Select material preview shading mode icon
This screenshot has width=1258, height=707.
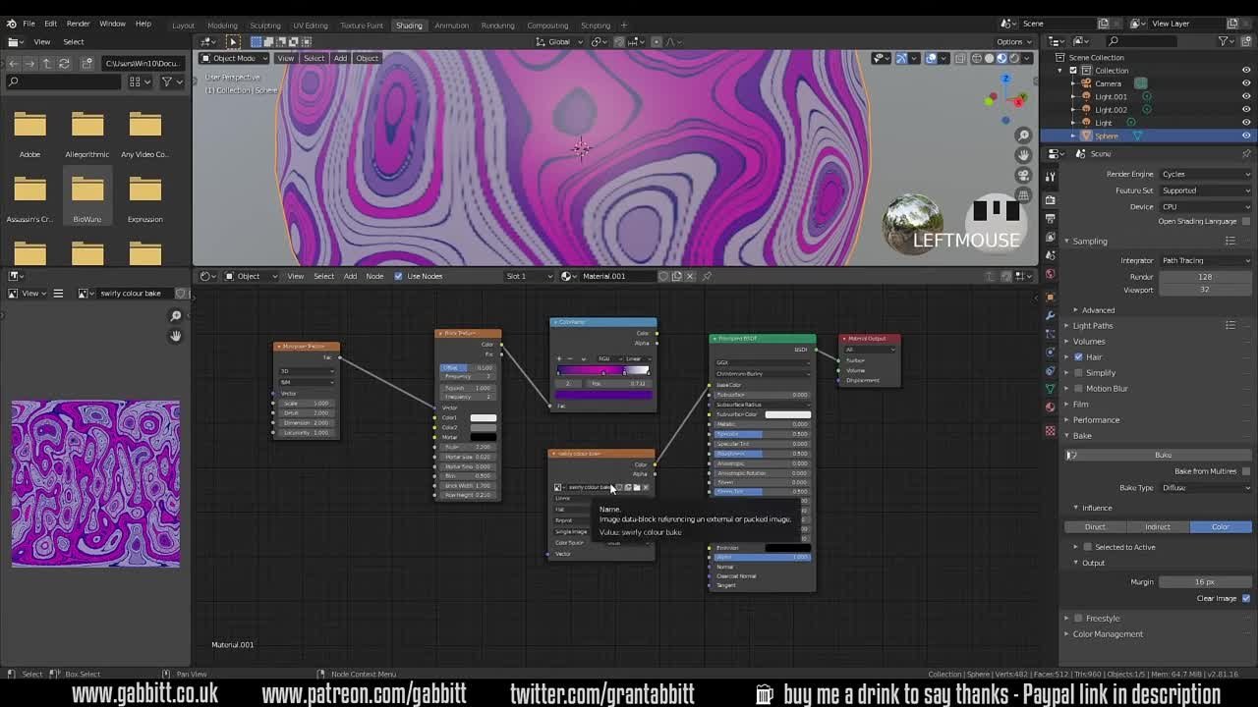point(1002,58)
